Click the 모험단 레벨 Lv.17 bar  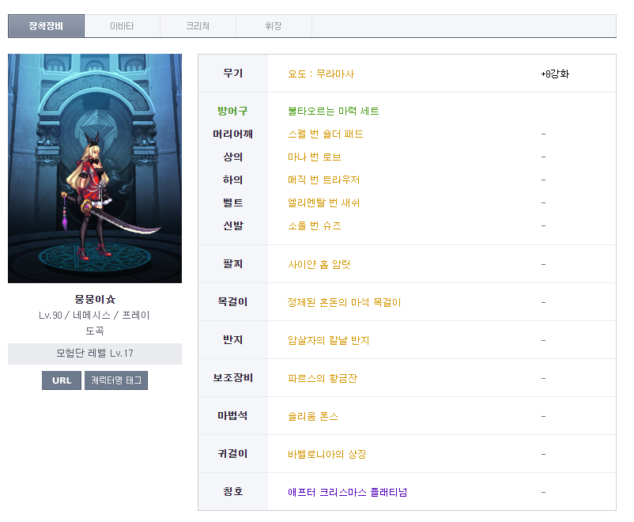tap(95, 354)
